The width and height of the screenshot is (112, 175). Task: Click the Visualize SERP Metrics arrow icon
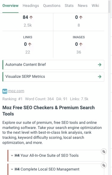[x=99, y=77]
